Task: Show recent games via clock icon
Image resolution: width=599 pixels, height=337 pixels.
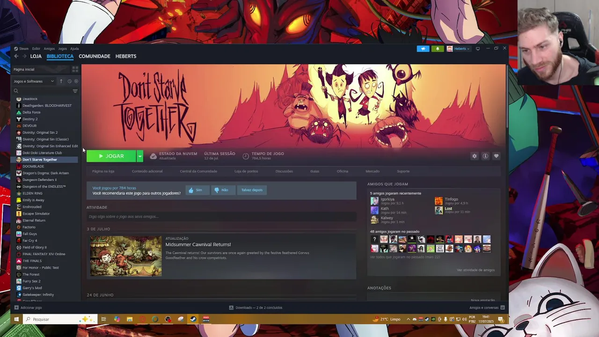Action: coord(69,81)
